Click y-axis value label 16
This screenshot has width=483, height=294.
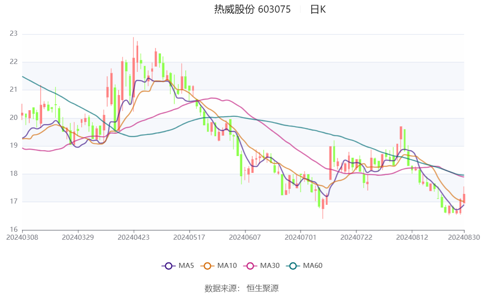(13, 229)
